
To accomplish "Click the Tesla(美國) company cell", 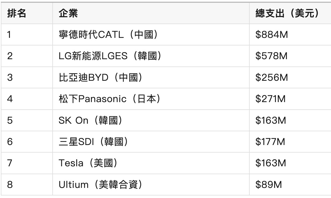I will coord(88,163).
